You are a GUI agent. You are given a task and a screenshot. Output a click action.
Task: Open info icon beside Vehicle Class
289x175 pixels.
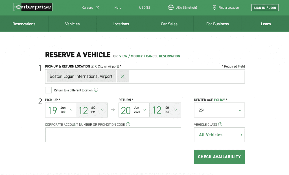(x=220, y=124)
